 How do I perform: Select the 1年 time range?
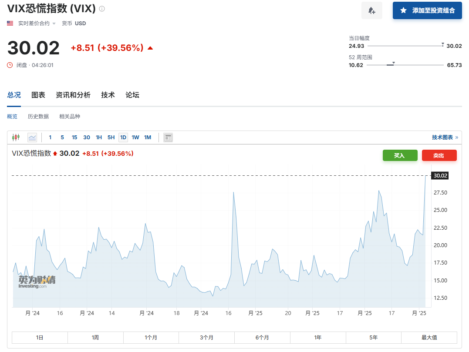[318, 338]
